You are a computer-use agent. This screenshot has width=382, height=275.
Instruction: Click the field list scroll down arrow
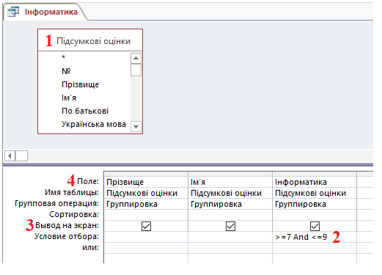pyautogui.click(x=136, y=127)
